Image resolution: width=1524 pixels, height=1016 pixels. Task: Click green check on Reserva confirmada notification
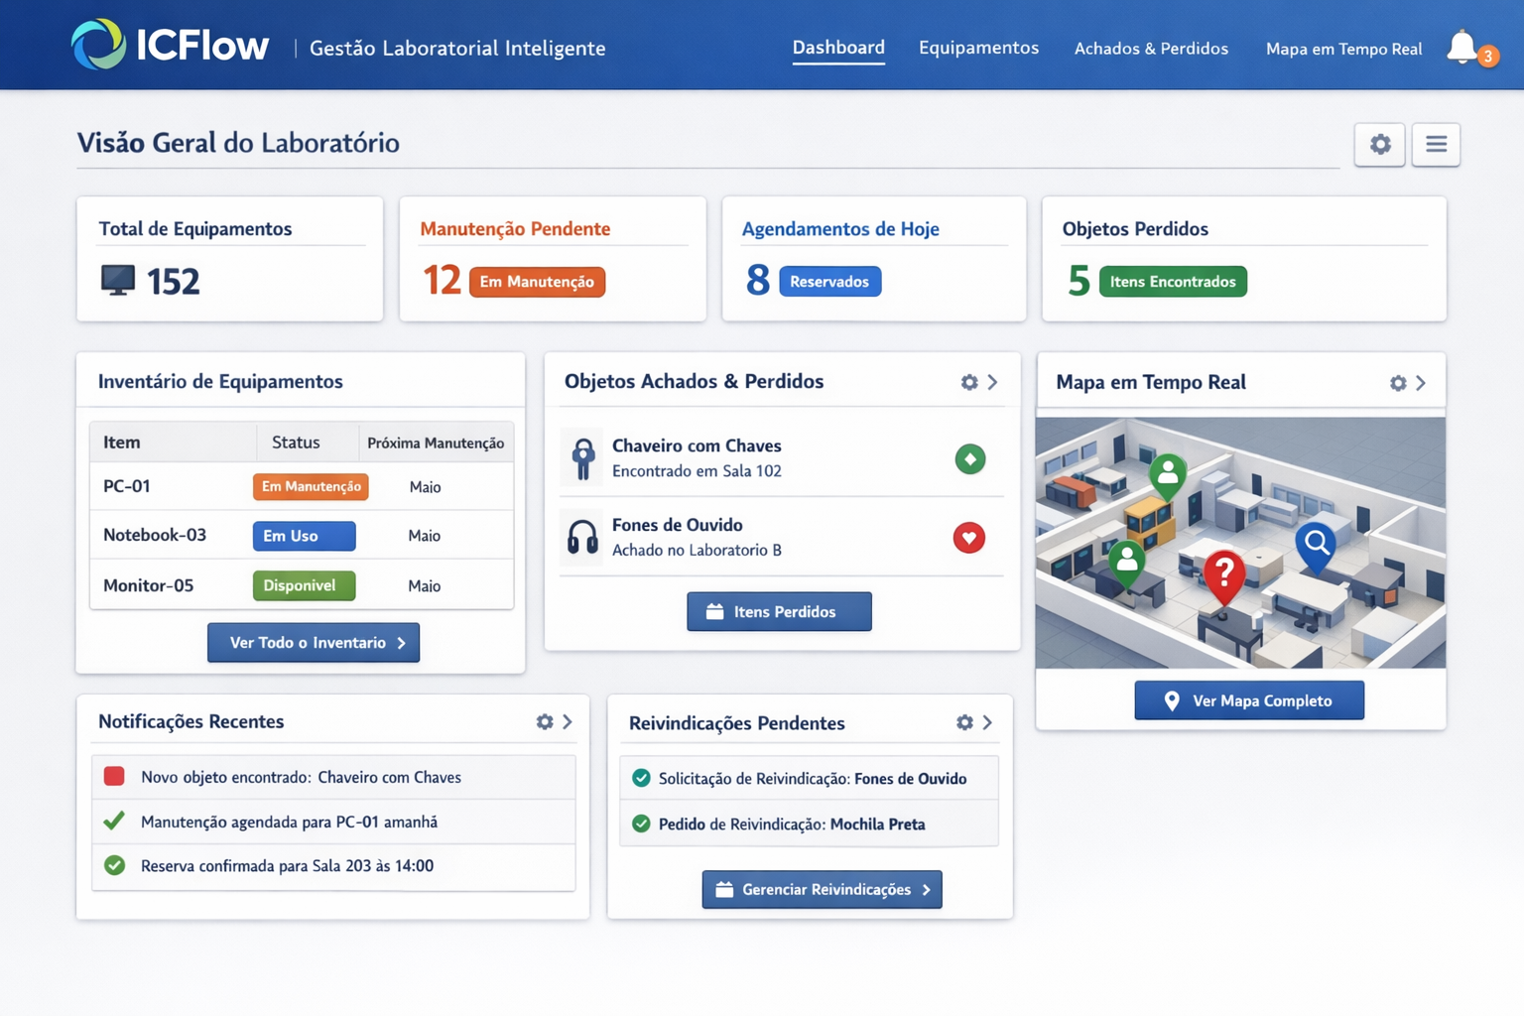[115, 865]
